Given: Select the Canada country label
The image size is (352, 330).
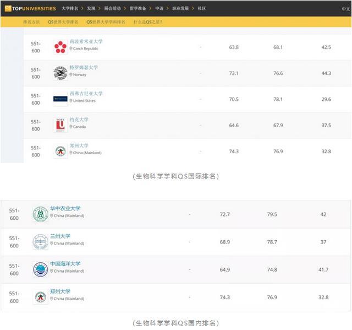Looking at the screenshot, I should (x=79, y=127).
